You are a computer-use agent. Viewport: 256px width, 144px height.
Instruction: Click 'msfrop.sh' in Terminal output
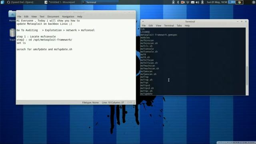coord(146,80)
